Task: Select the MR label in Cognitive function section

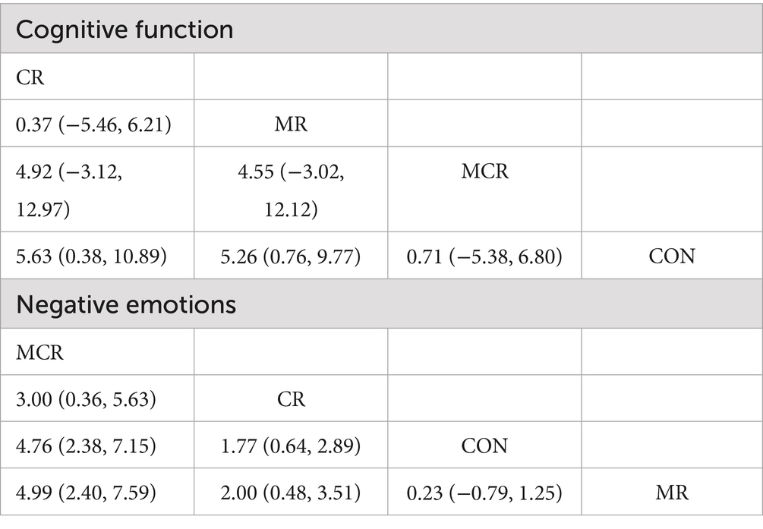Action: coord(292,124)
